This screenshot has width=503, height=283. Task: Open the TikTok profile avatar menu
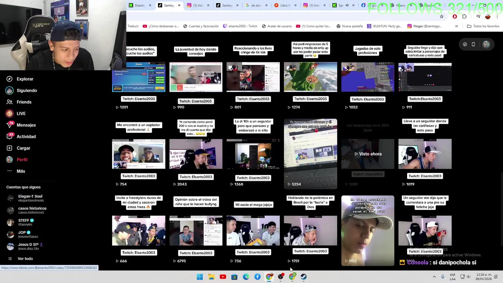pyautogui.click(x=486, y=44)
